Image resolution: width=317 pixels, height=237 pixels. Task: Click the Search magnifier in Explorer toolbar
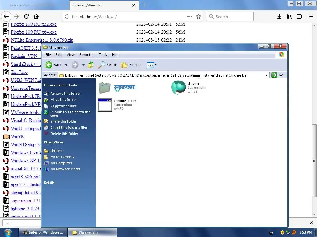(102, 65)
